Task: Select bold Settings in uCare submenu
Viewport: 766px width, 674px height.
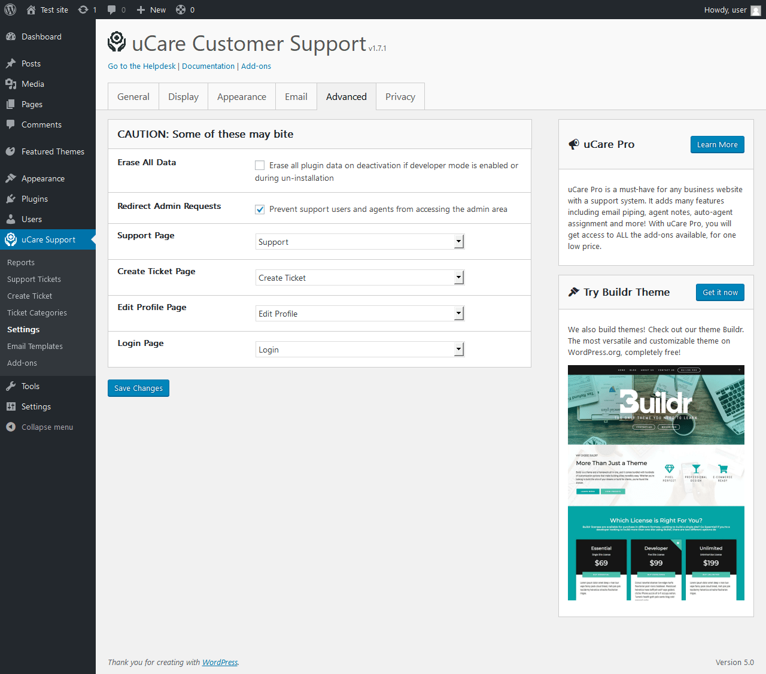Action: pyautogui.click(x=23, y=329)
